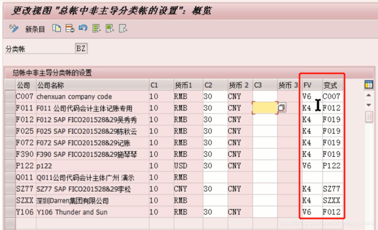Click the Select Block toolbar icon
378x230 pixels.
[110, 29]
